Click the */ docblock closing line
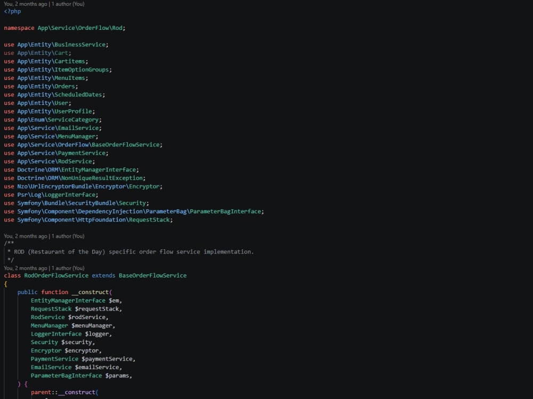The image size is (533, 399). tap(11, 260)
